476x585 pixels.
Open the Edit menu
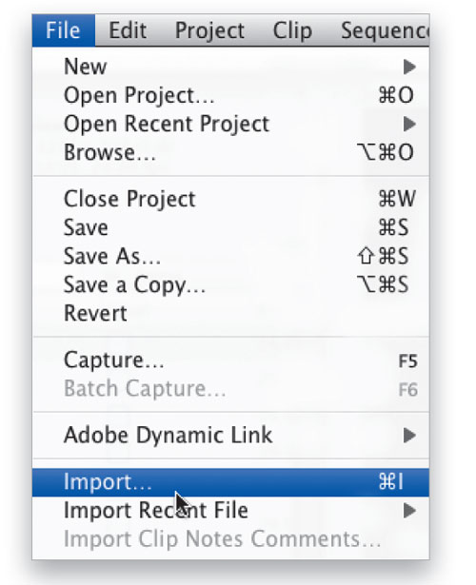point(128,30)
